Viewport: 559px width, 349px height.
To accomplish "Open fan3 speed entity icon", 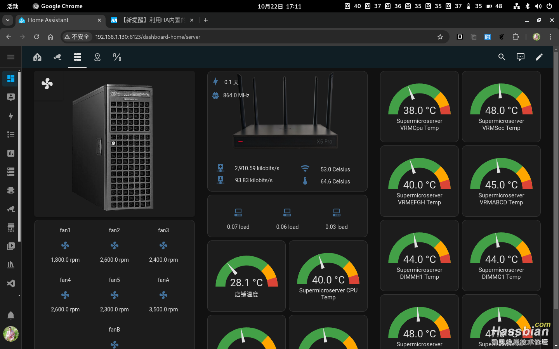I will [163, 245].
